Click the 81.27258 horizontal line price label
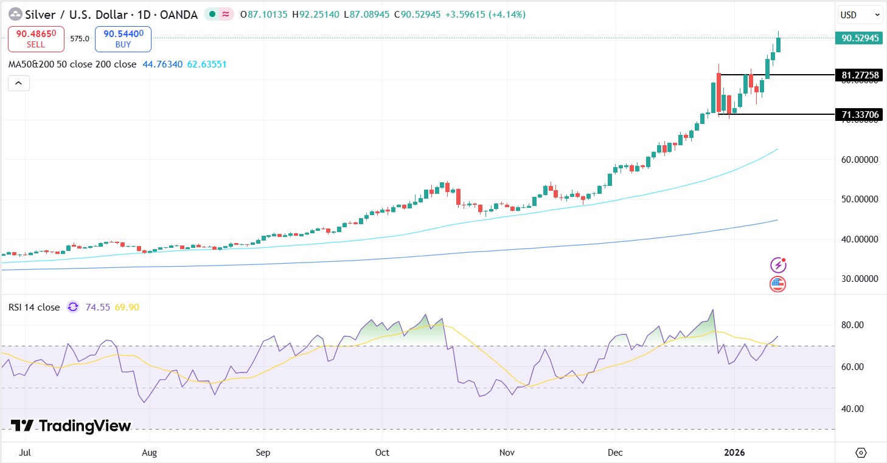887x463 pixels. point(860,75)
